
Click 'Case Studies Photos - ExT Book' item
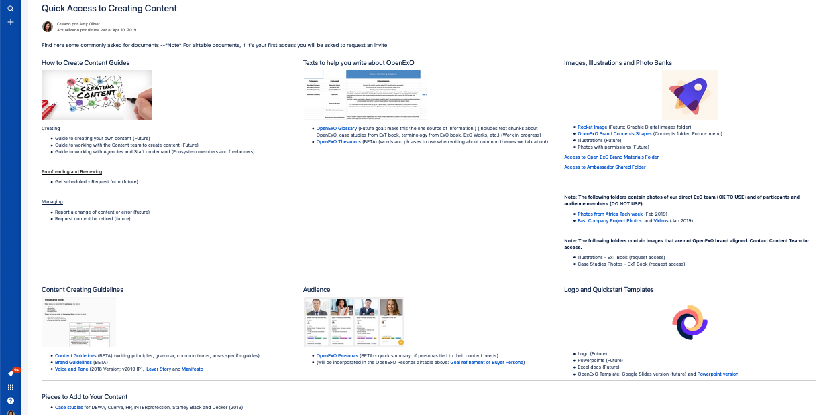tap(631, 264)
